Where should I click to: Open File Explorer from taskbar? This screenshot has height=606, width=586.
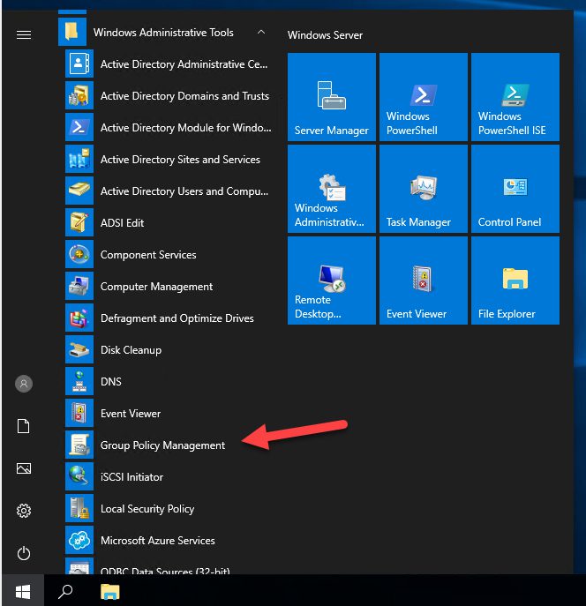(x=110, y=591)
